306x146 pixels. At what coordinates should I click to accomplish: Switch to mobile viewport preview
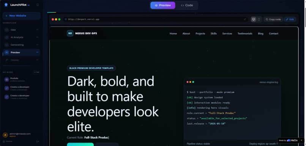pyautogui.click(x=259, y=19)
